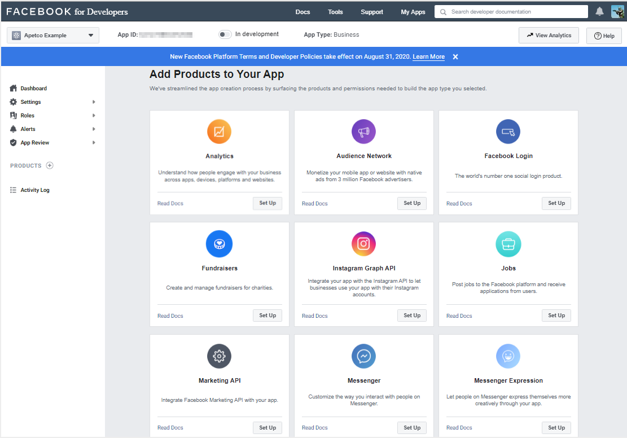Set Up Audience Network
The height and width of the screenshot is (438, 627).
(411, 203)
